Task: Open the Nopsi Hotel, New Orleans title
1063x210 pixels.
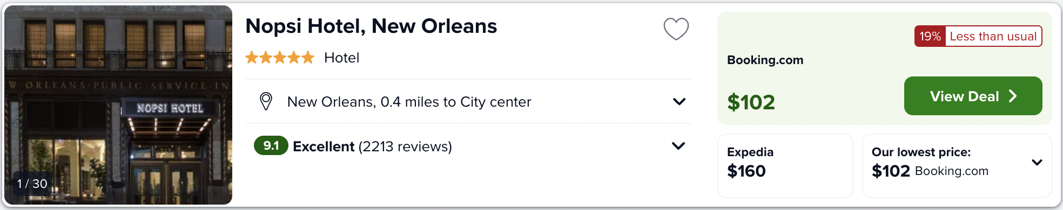Action: [371, 26]
